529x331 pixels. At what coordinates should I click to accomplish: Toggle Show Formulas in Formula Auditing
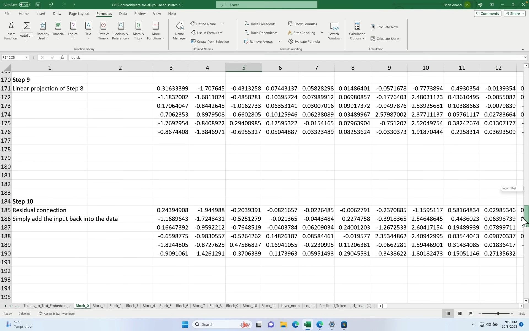pyautogui.click(x=303, y=24)
